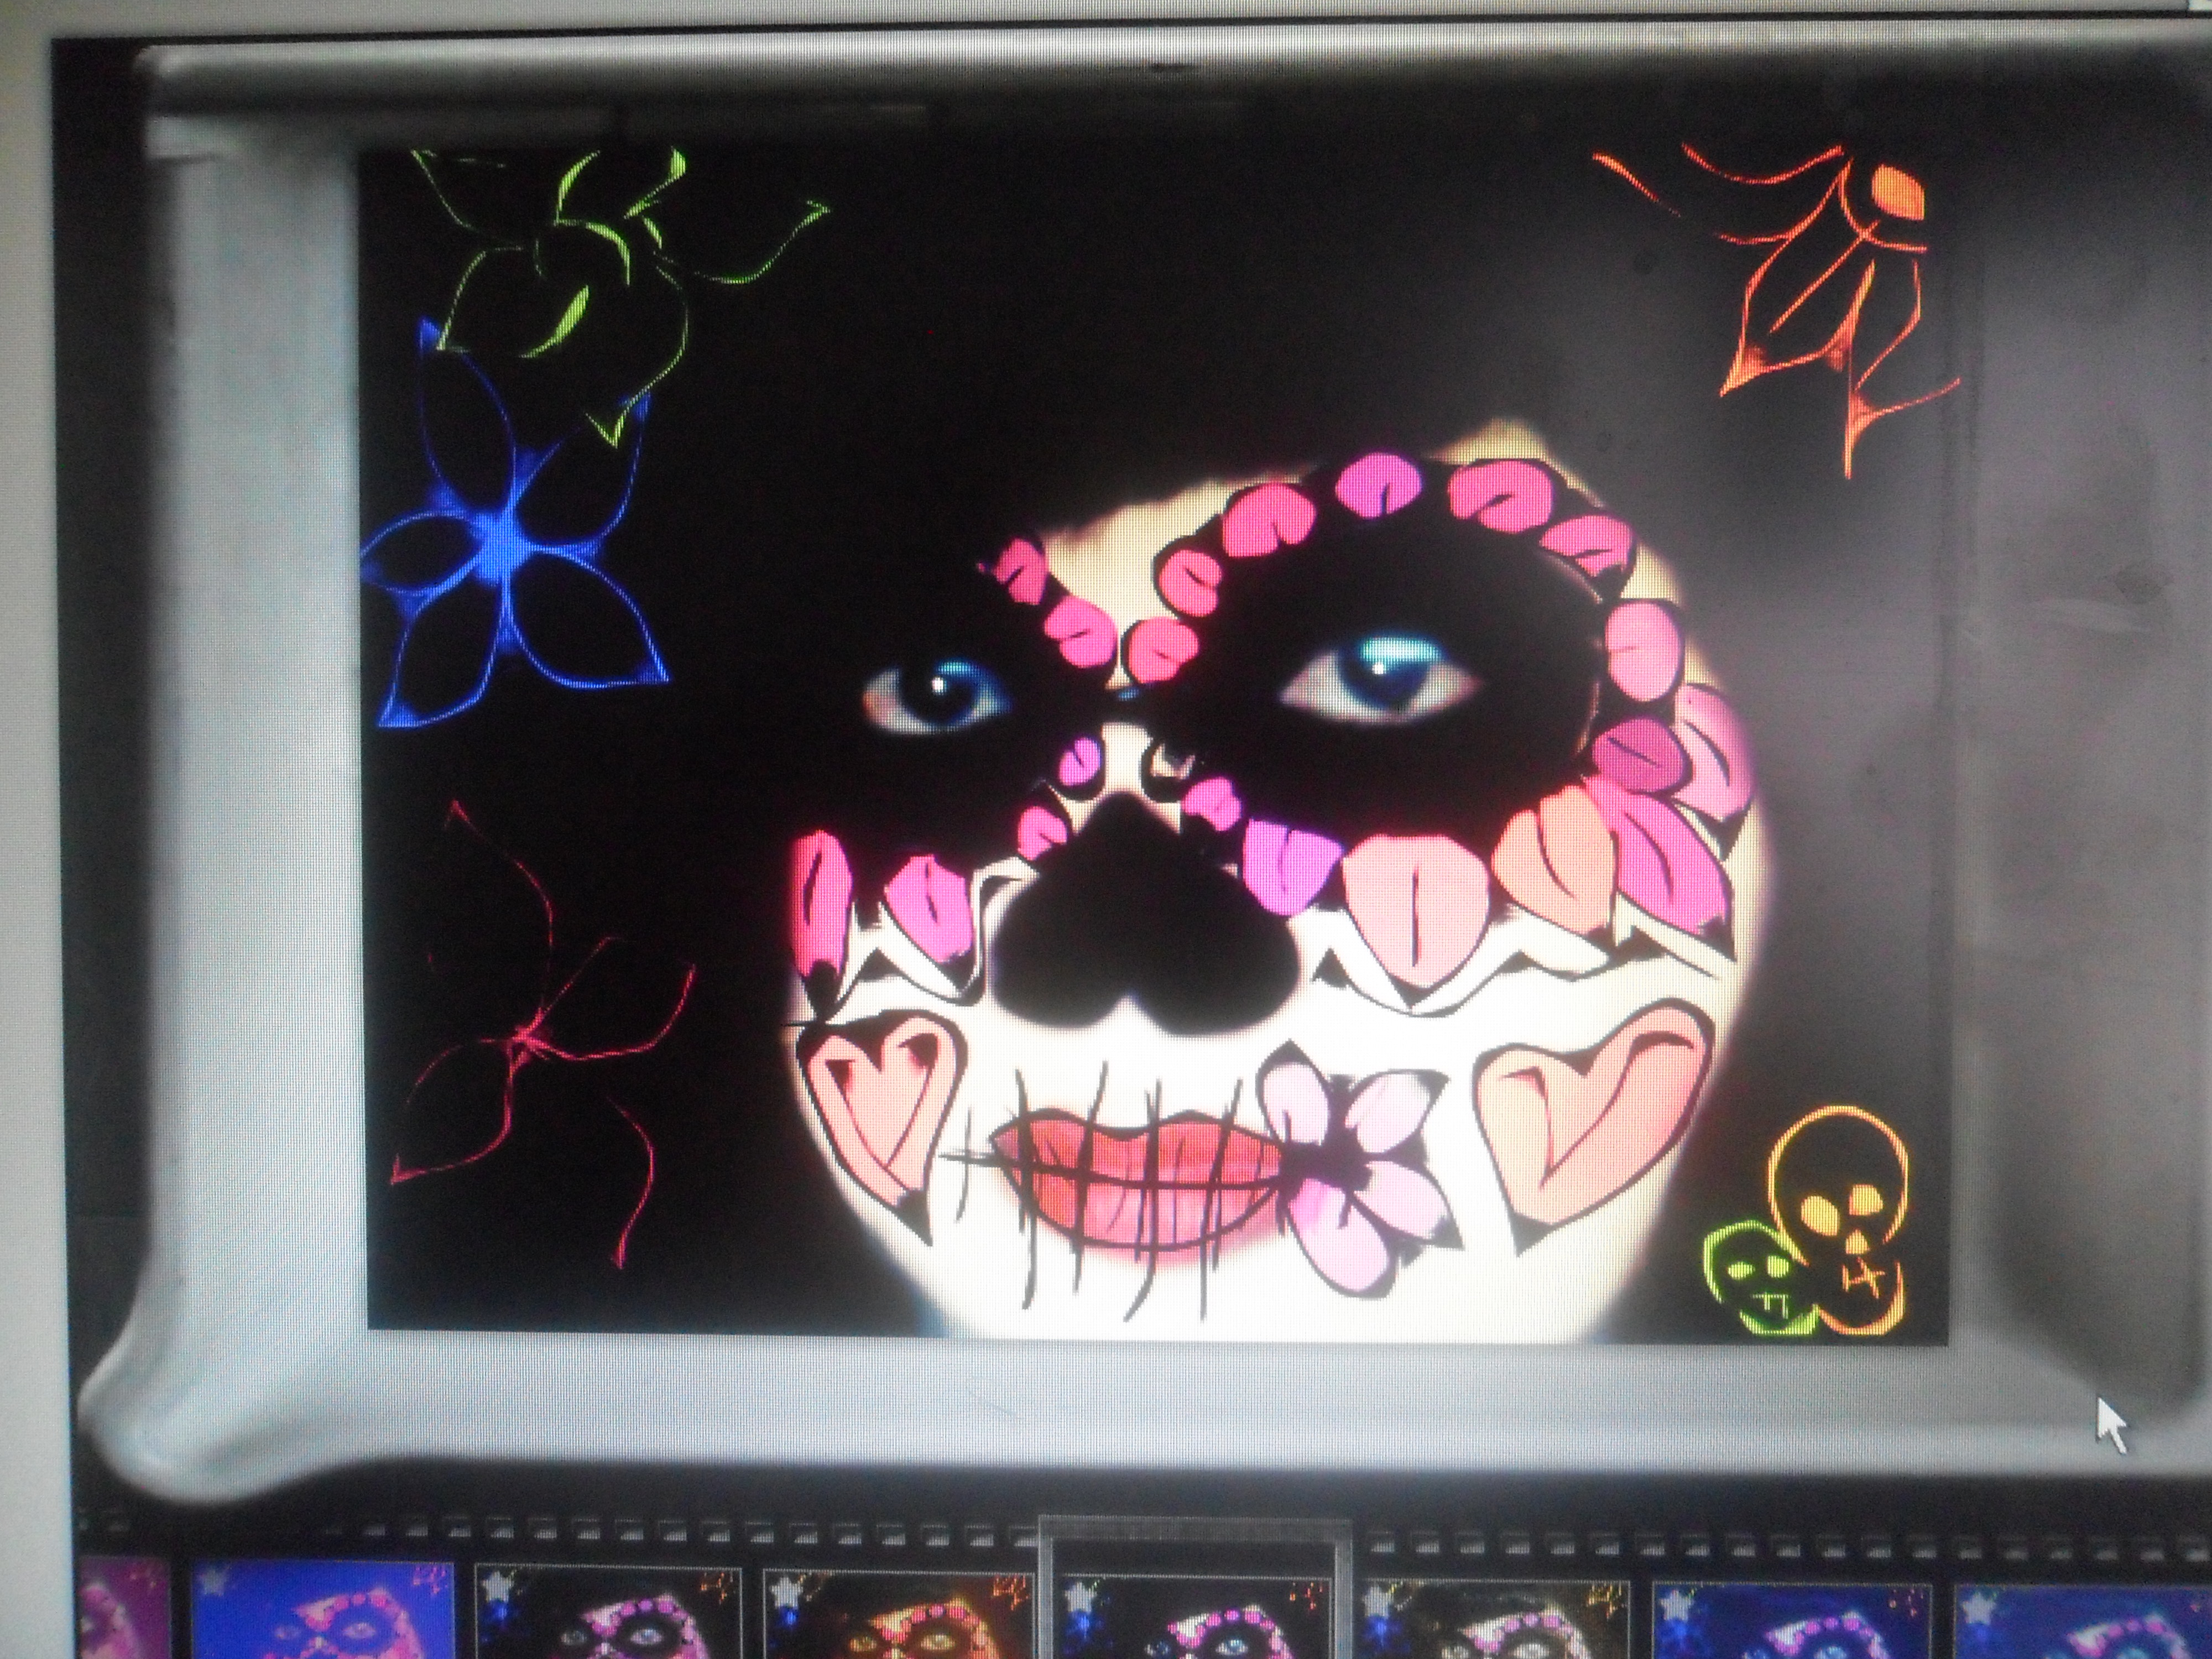Pick the bright violet-blue background thumbnail

[x=322, y=1610]
